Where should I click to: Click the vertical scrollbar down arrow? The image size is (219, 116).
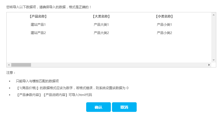tap(214, 60)
